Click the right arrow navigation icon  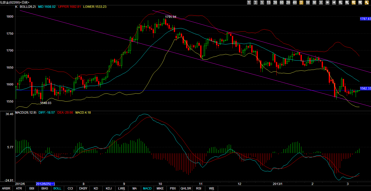[x=334, y=2]
